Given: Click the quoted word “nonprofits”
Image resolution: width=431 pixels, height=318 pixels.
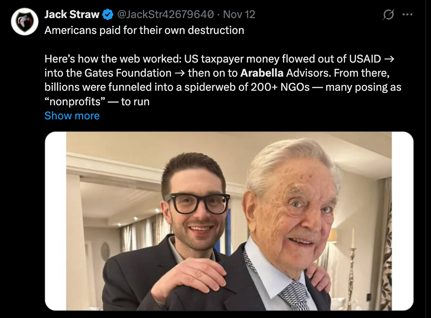Looking at the screenshot, I should (x=74, y=102).
